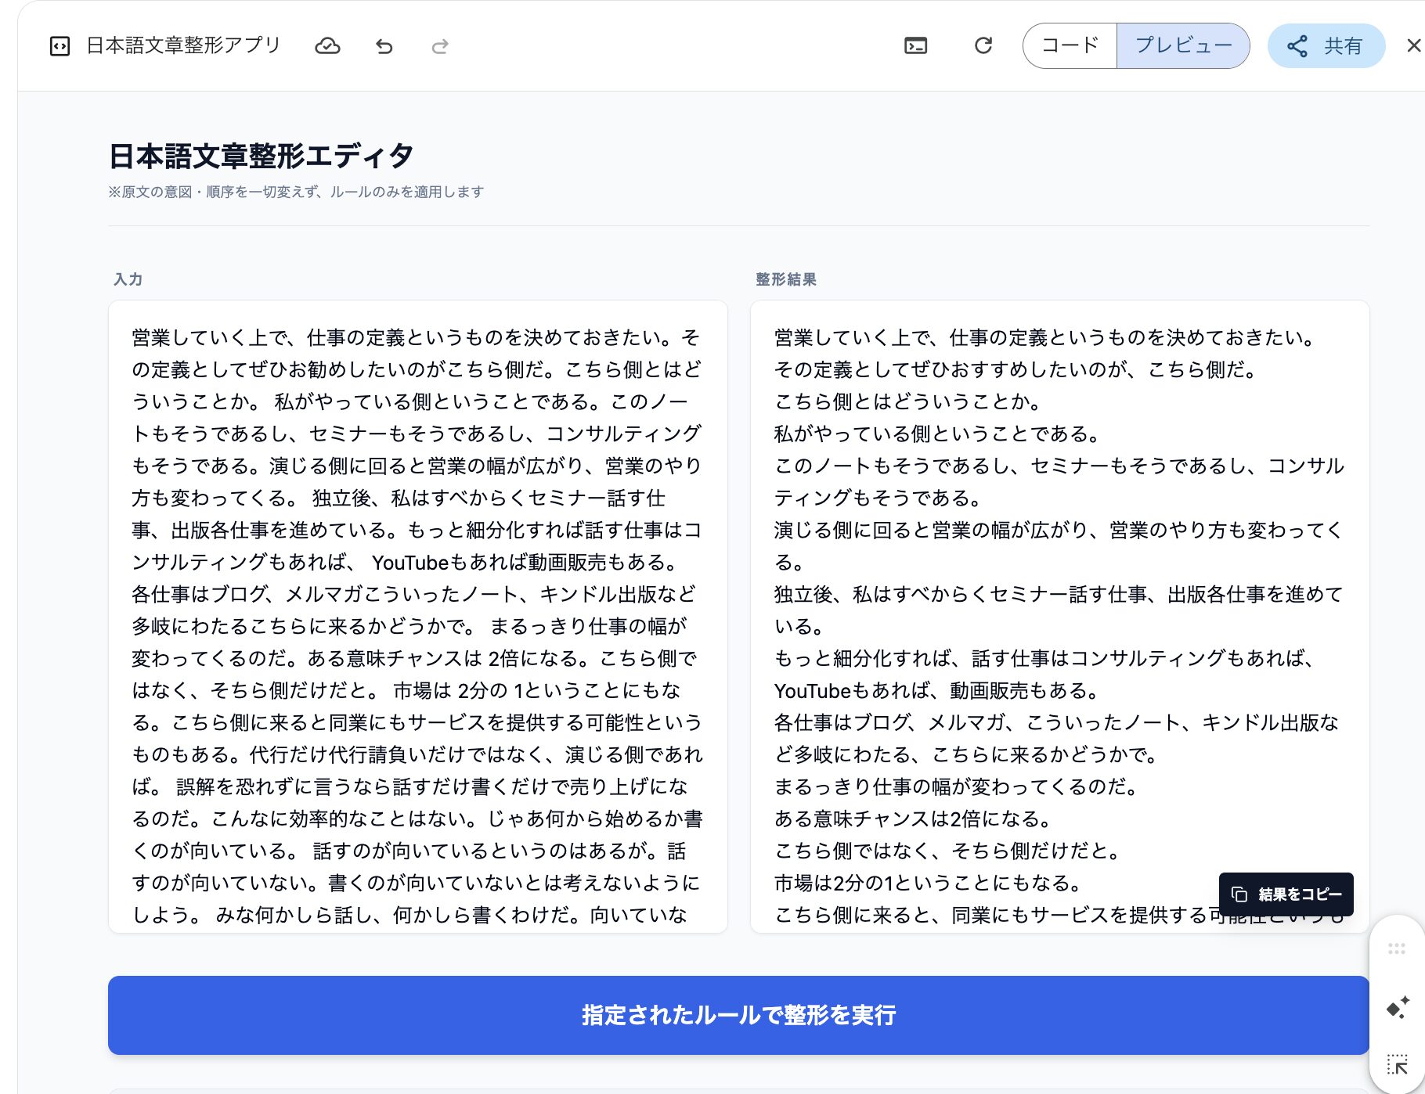Click the redo arrow icon
Image resolution: width=1425 pixels, height=1094 pixels.
pyautogui.click(x=440, y=46)
